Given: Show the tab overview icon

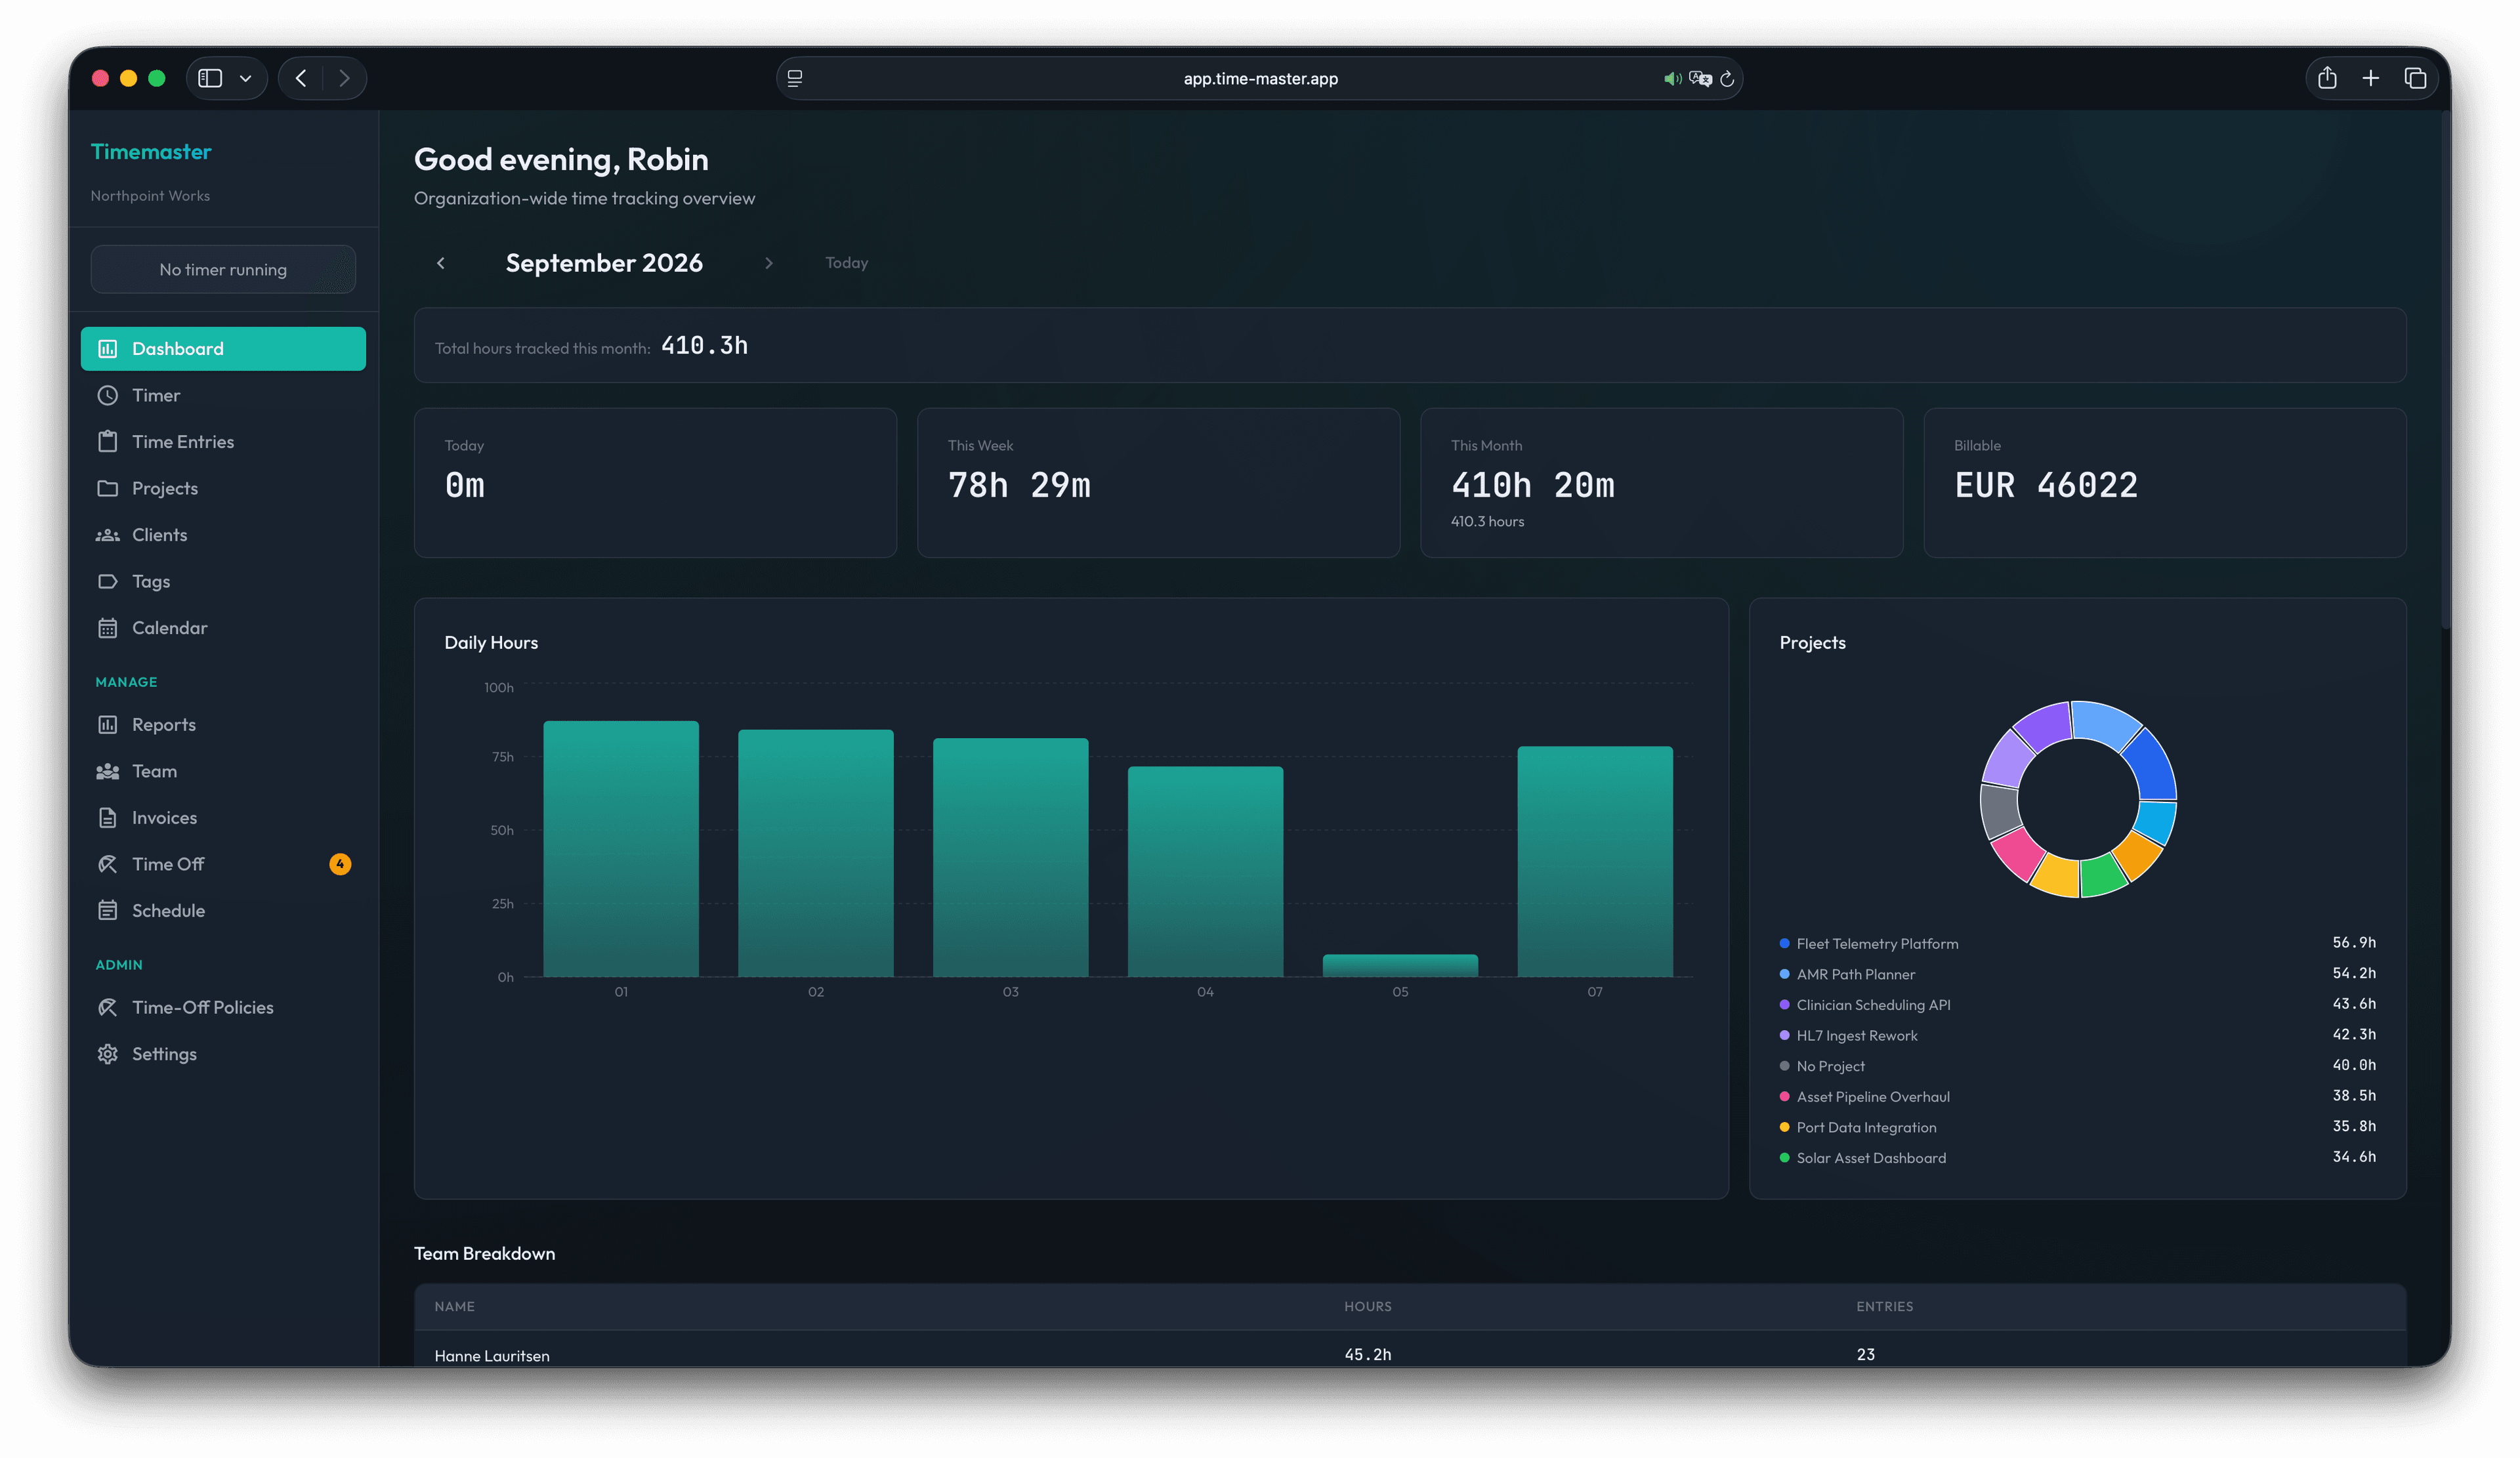Looking at the screenshot, I should coord(2415,78).
